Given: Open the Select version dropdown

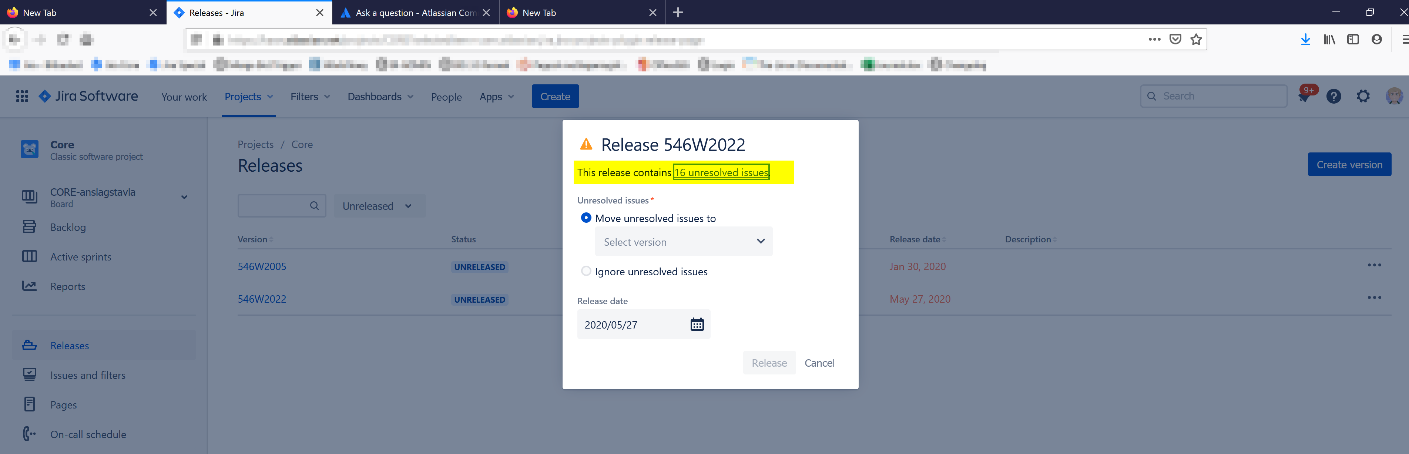Looking at the screenshot, I should point(683,241).
